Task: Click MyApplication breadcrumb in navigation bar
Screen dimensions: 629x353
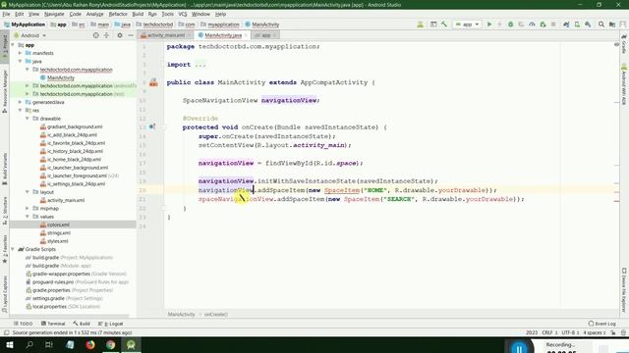Action: tap(25, 25)
